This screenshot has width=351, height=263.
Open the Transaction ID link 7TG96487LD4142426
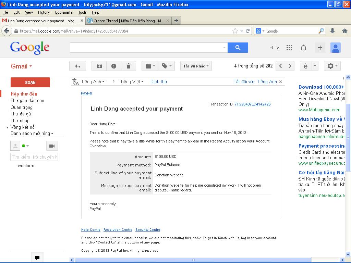tap(253, 104)
